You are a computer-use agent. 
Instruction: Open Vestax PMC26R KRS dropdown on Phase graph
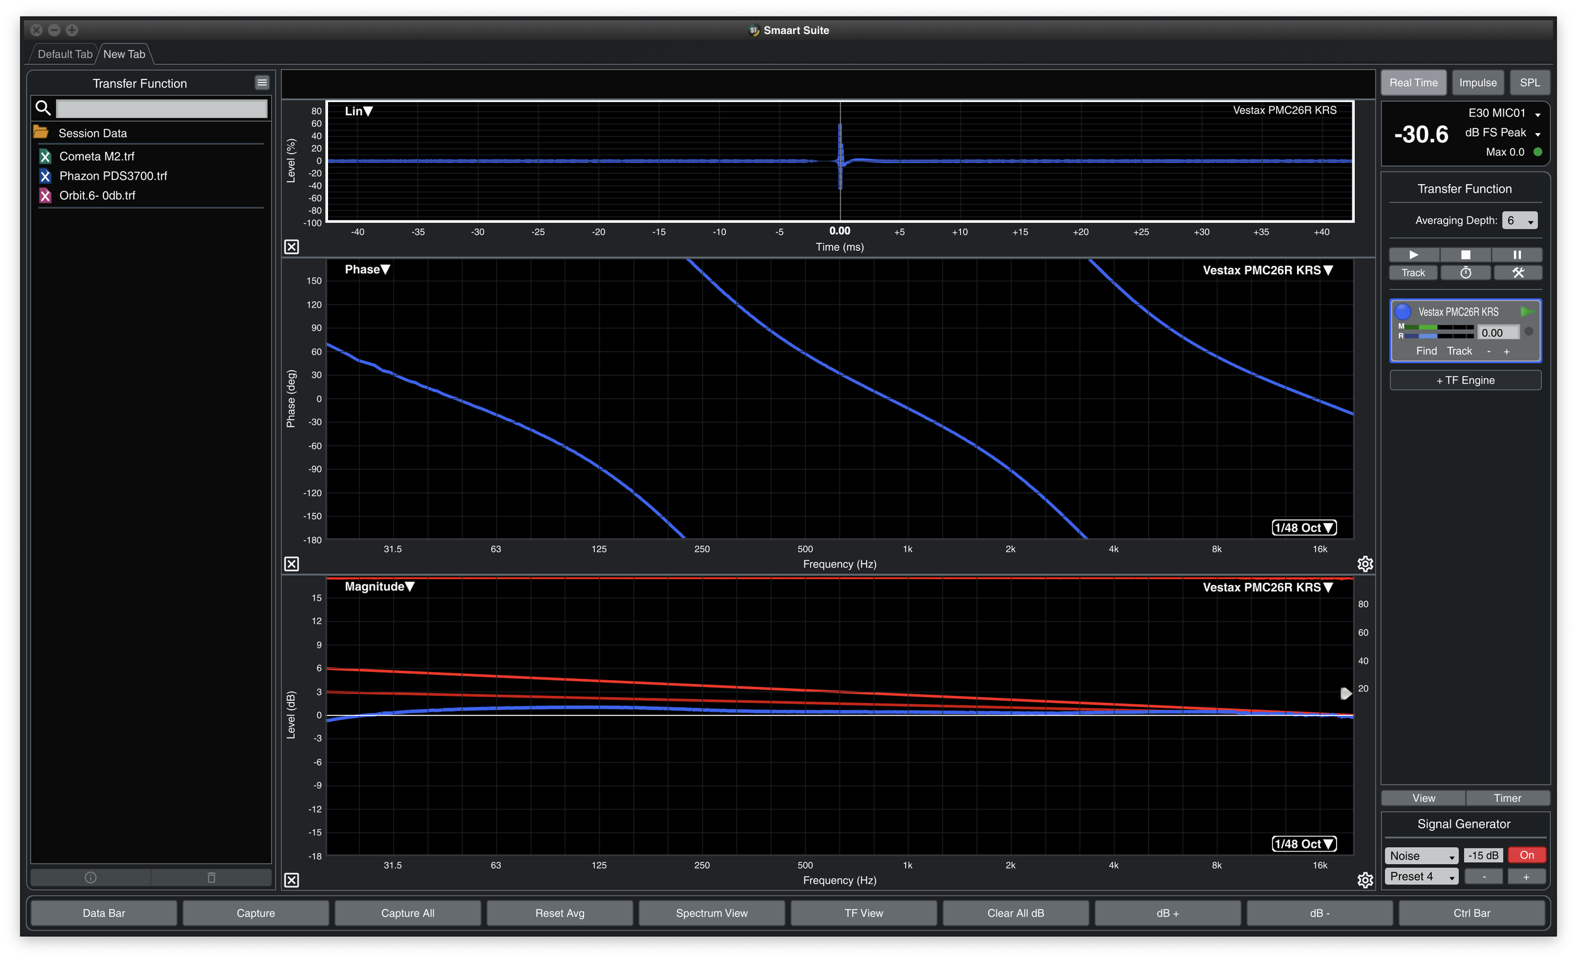click(1268, 270)
